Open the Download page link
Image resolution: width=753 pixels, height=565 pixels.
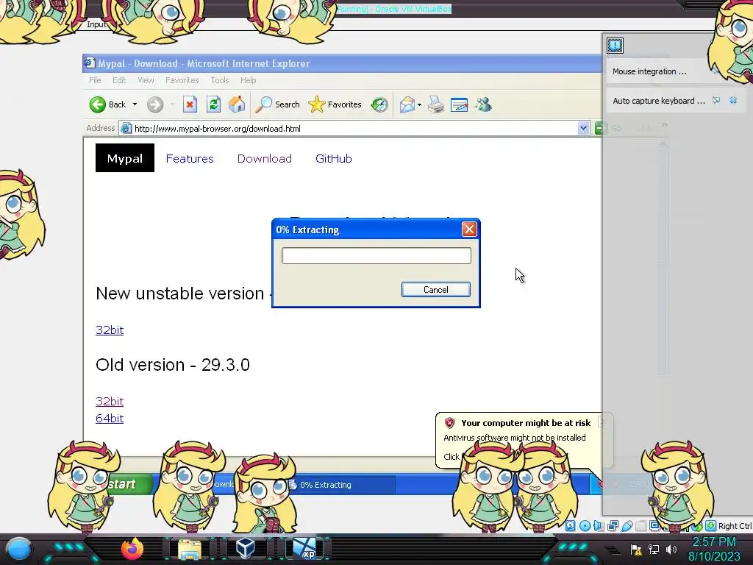point(265,159)
